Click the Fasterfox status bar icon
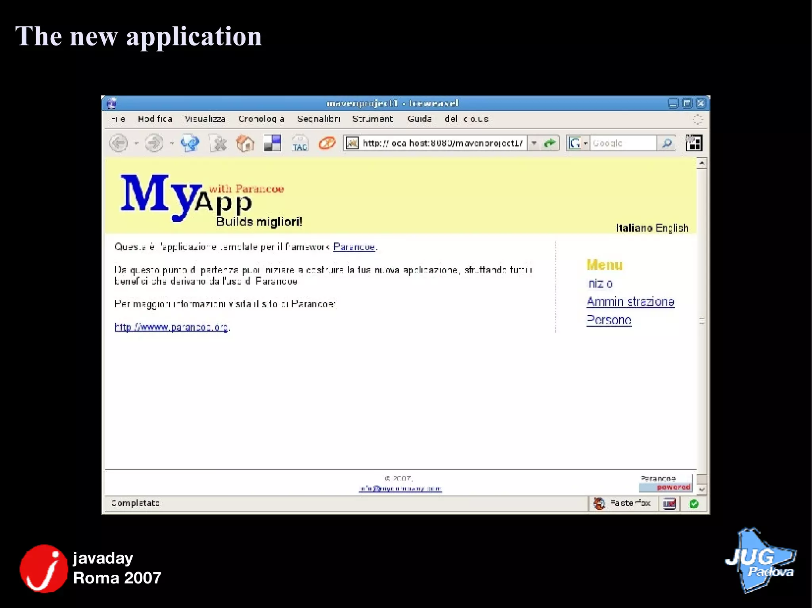Image resolution: width=812 pixels, height=608 pixels. 599,503
